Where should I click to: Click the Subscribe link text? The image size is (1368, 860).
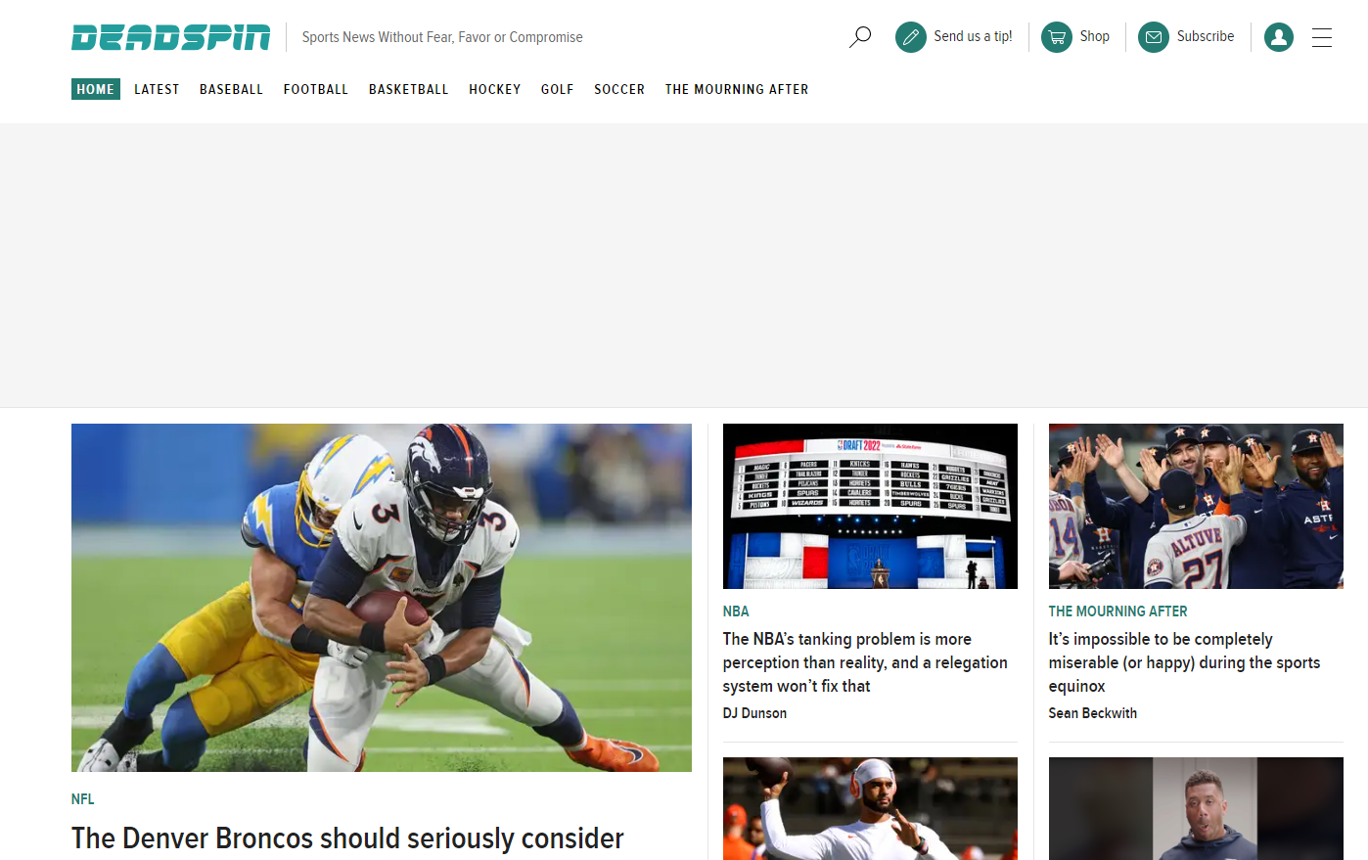click(1206, 36)
